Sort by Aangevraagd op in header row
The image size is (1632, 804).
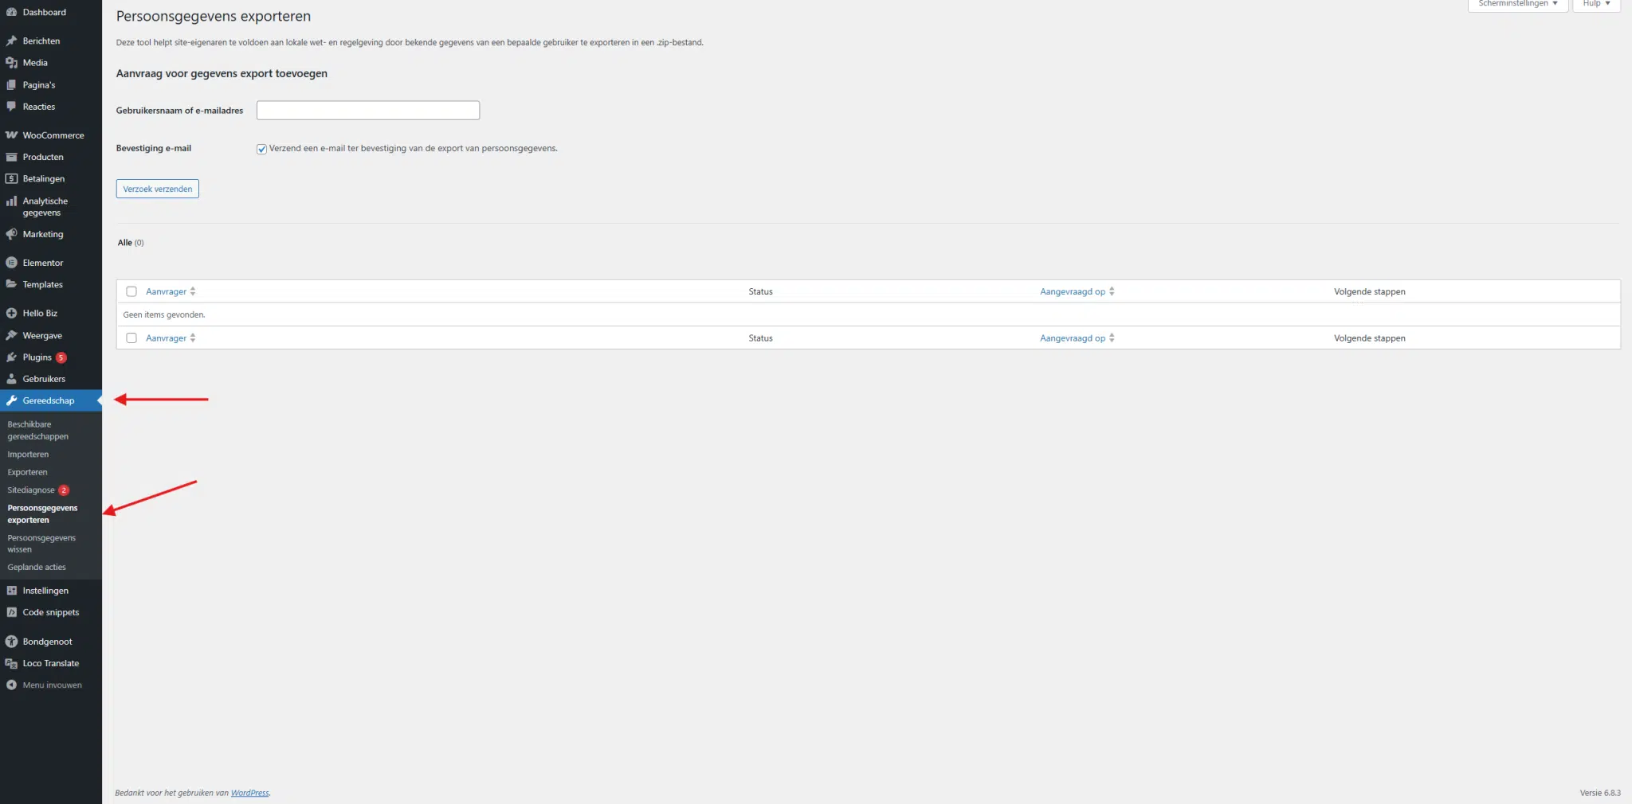pos(1073,291)
